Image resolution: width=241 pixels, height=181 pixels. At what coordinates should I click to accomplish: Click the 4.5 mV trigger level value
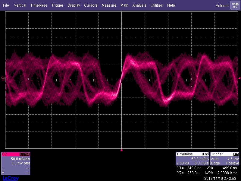point(233,159)
